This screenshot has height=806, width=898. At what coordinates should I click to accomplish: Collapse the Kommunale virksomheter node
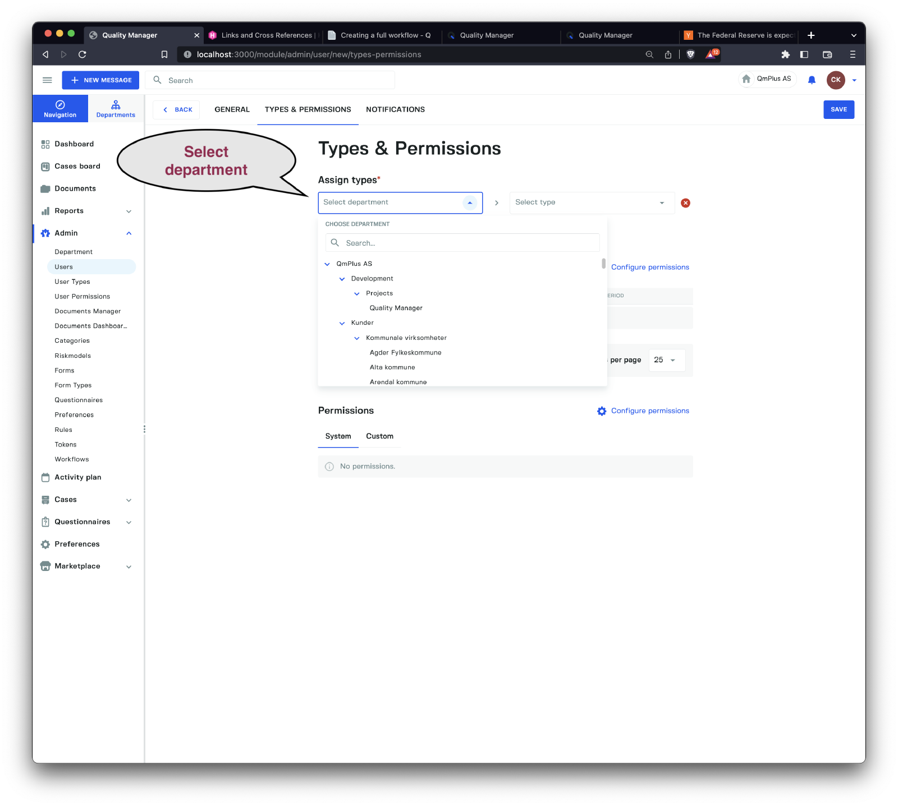[x=357, y=338]
